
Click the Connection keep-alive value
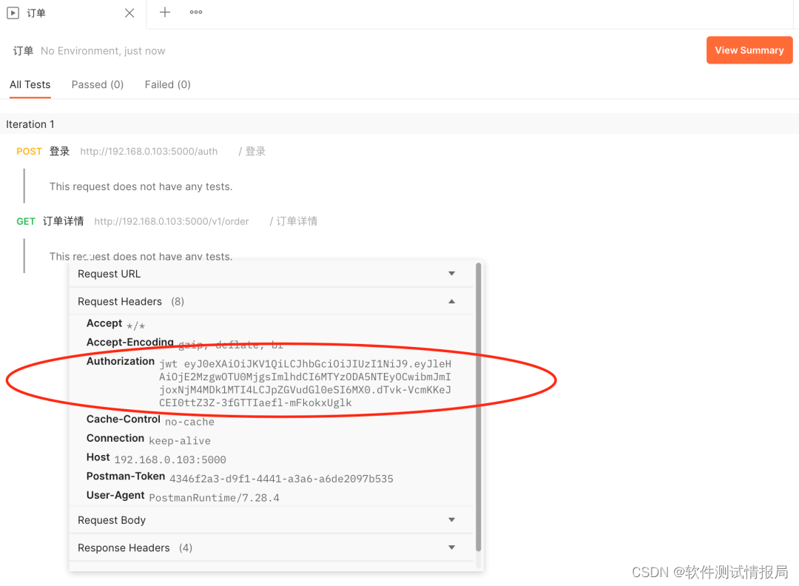[x=179, y=441]
